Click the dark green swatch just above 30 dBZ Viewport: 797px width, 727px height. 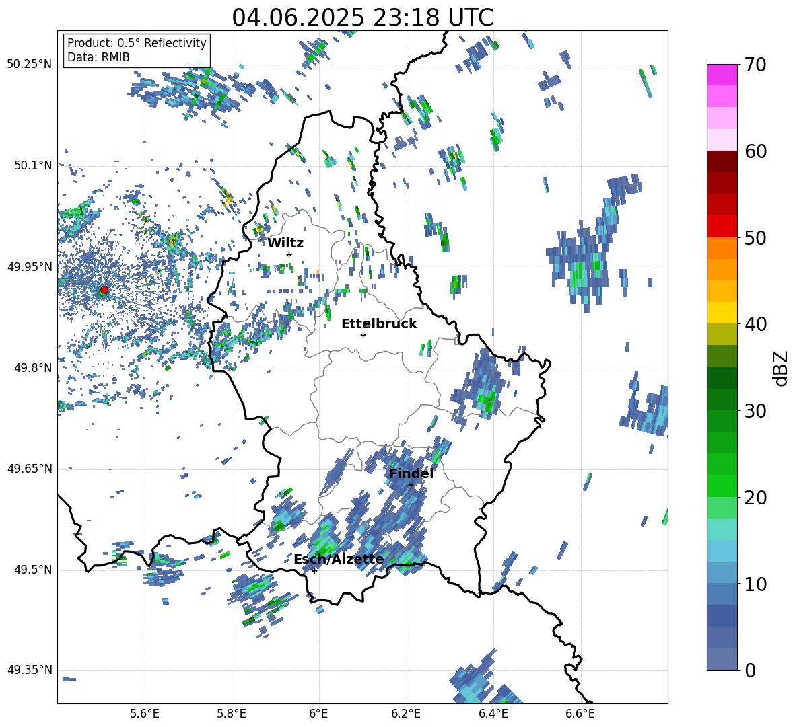pos(722,399)
